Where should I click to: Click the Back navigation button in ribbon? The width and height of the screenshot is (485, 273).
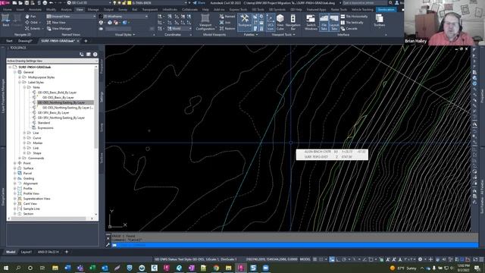point(5,20)
